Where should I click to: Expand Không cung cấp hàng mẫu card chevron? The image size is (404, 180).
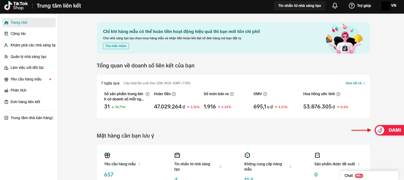290,167
